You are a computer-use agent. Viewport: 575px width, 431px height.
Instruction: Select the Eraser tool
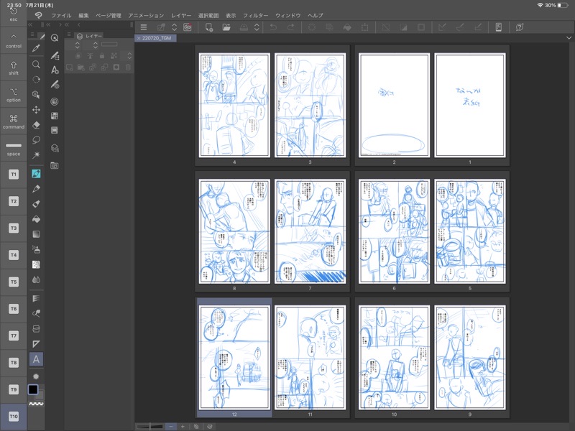tap(36, 124)
